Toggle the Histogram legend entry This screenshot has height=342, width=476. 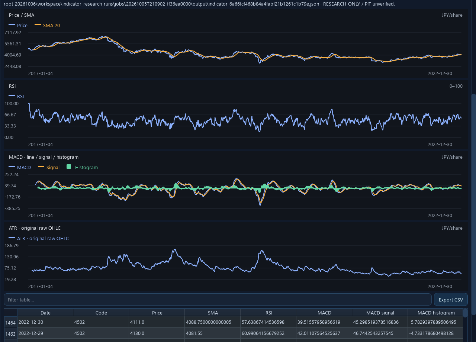[x=82, y=167]
